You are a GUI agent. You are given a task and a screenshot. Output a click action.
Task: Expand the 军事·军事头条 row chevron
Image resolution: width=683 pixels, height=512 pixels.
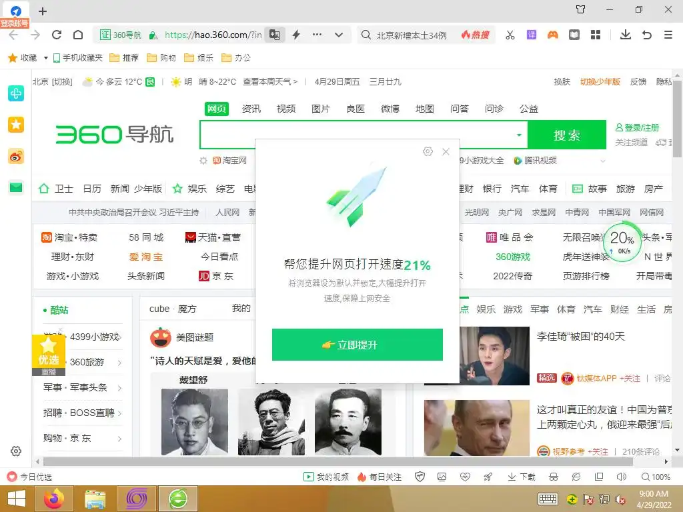[x=119, y=387]
